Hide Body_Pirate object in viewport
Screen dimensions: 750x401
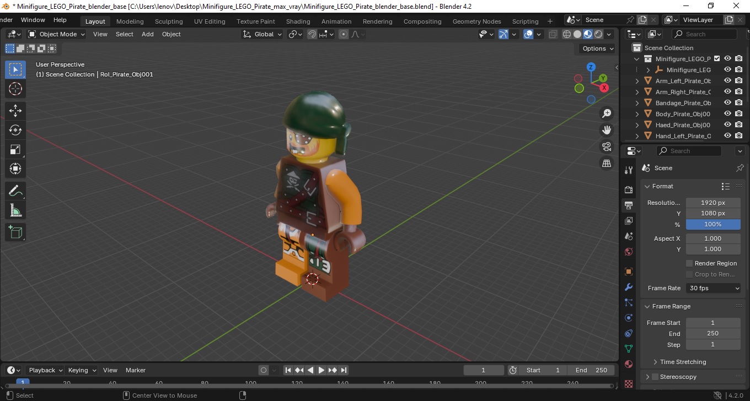pyautogui.click(x=727, y=113)
